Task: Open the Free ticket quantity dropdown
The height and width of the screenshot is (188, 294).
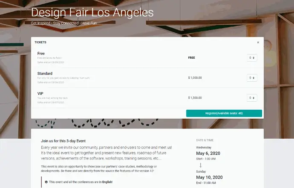Action: (252, 57)
